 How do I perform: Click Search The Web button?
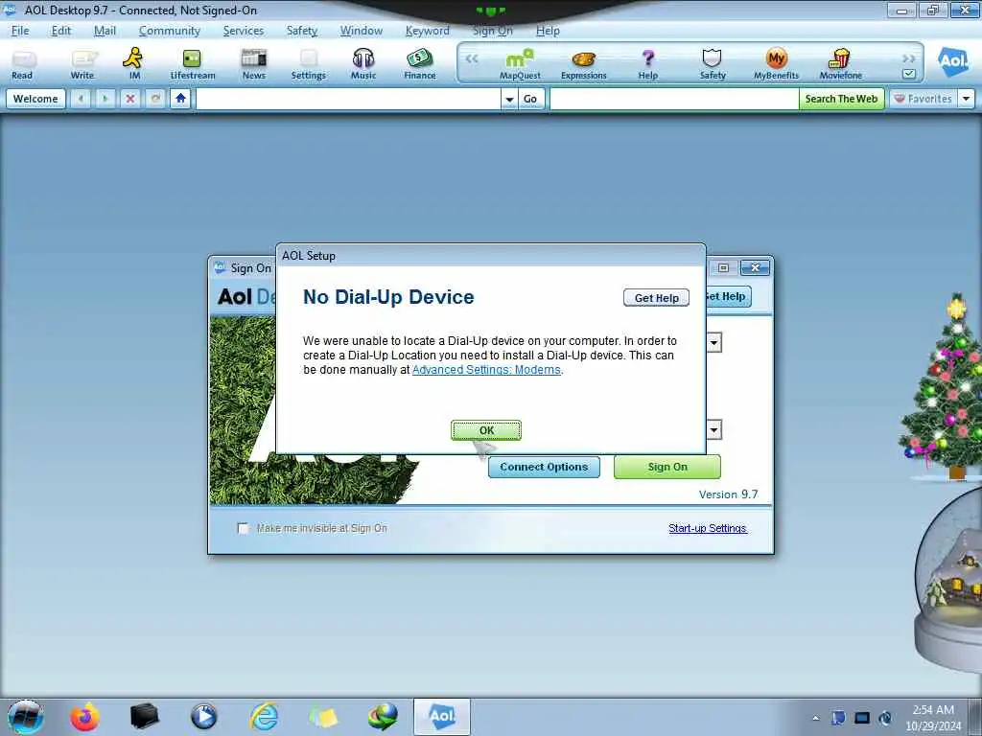(x=841, y=99)
